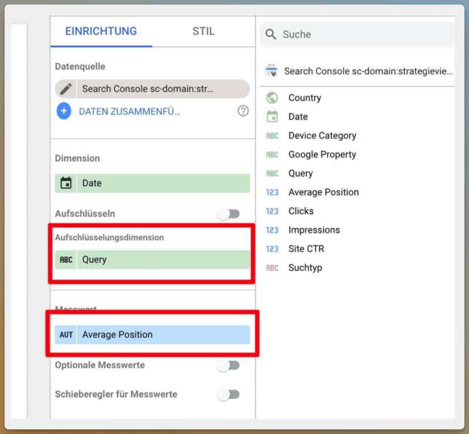The image size is (469, 434).
Task: Click the calendar icon in the Date dimension
Action: tap(66, 183)
